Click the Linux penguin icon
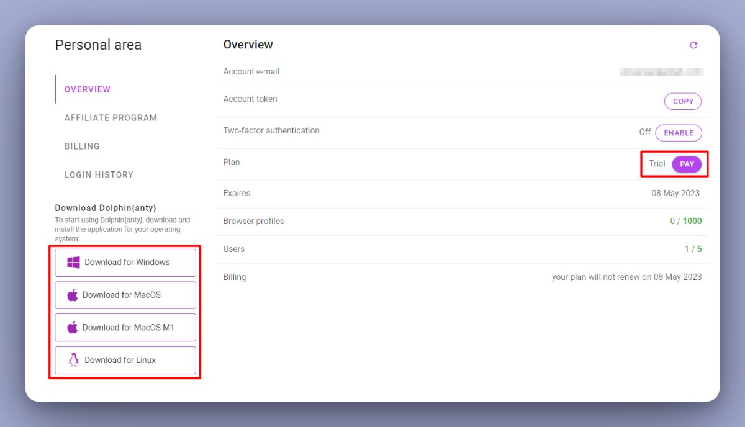The image size is (745, 427). pos(74,360)
